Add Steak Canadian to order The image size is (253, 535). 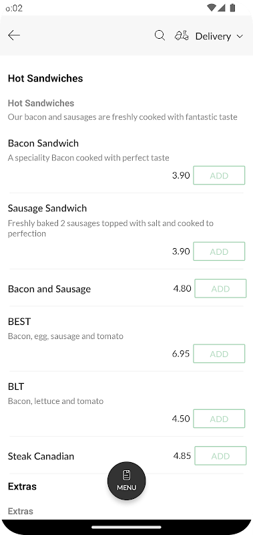220,456
